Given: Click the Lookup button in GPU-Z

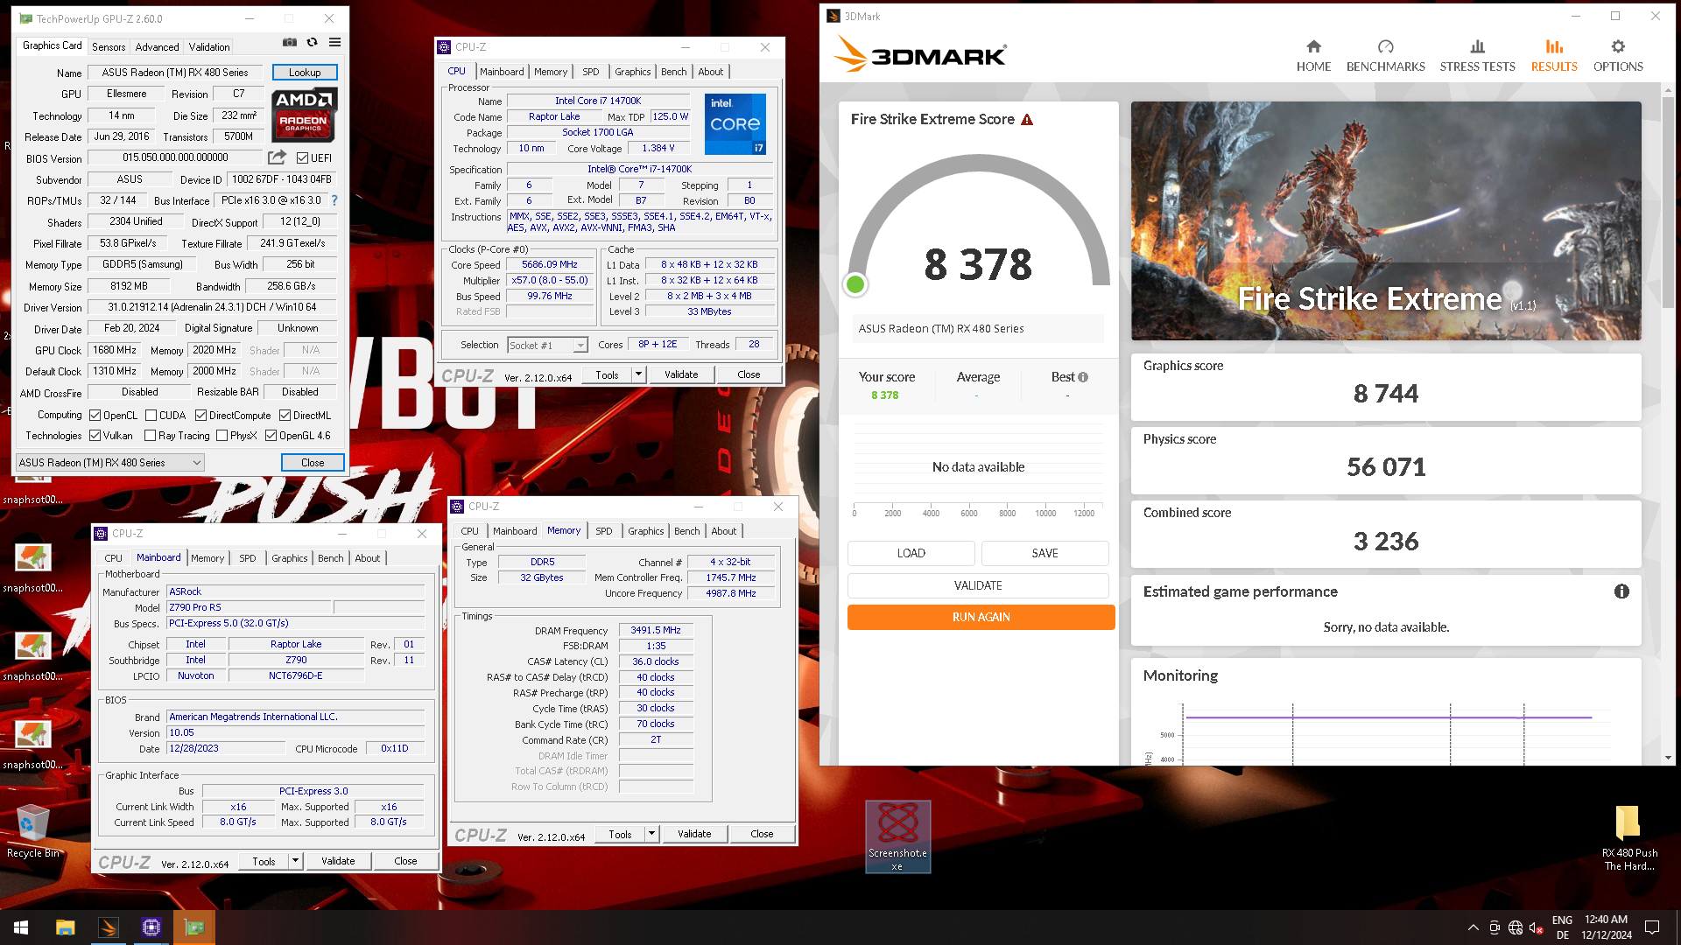Looking at the screenshot, I should click(x=305, y=73).
